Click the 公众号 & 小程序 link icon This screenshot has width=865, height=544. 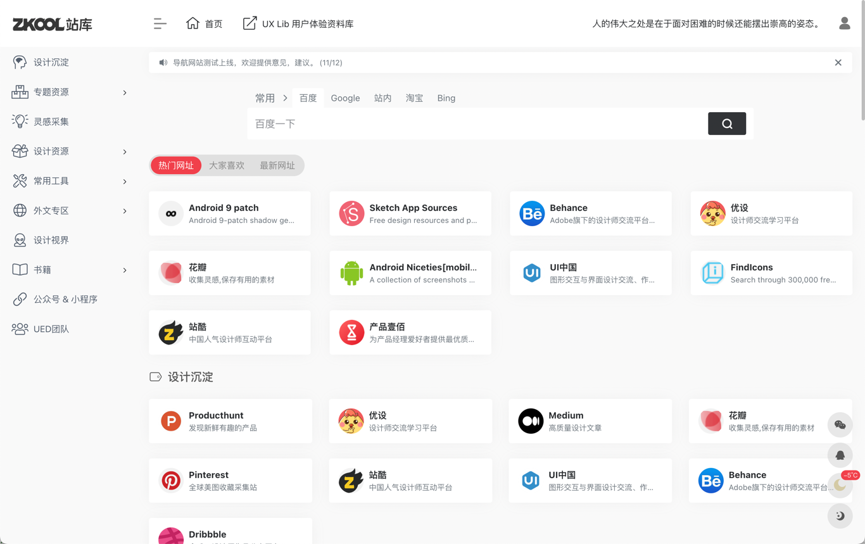(x=20, y=299)
